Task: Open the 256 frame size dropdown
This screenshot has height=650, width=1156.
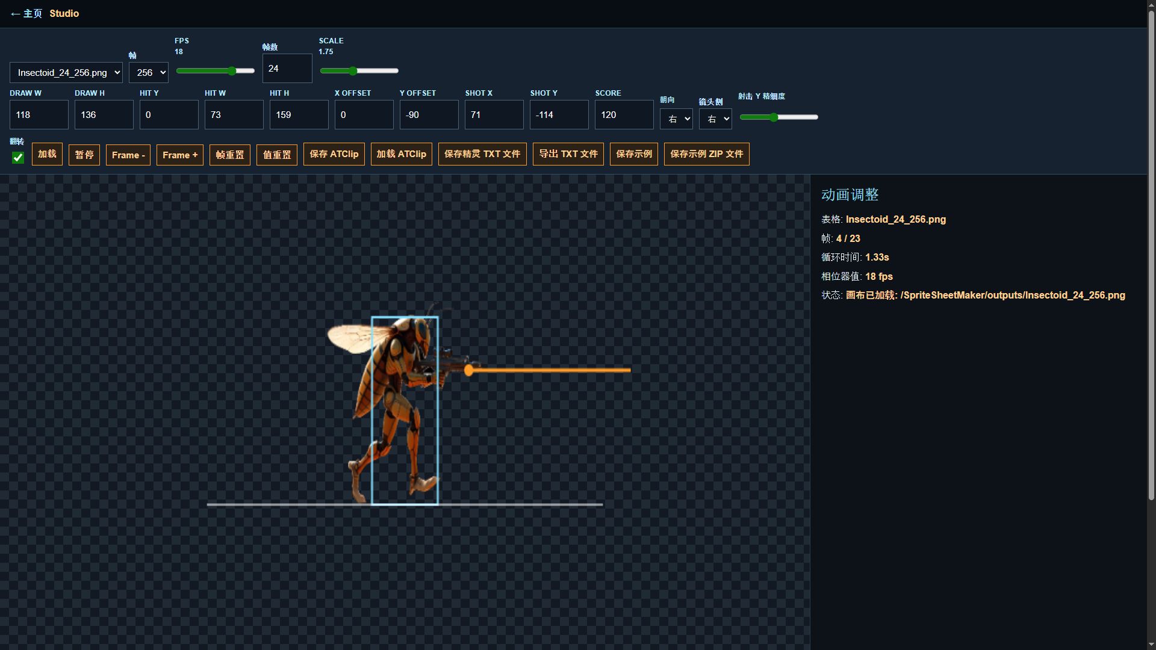Action: point(149,73)
